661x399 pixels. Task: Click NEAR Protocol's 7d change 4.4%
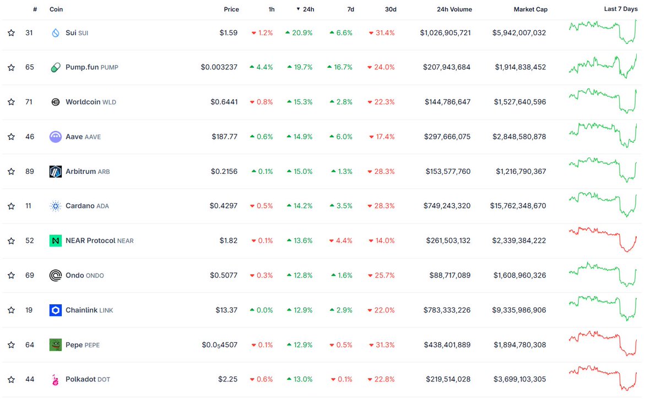click(x=341, y=241)
